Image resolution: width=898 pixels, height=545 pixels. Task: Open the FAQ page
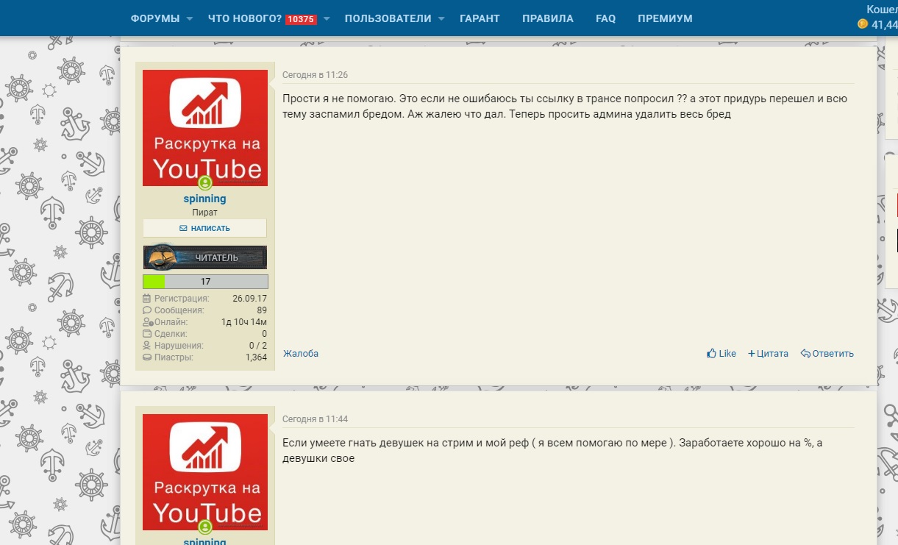(x=606, y=18)
